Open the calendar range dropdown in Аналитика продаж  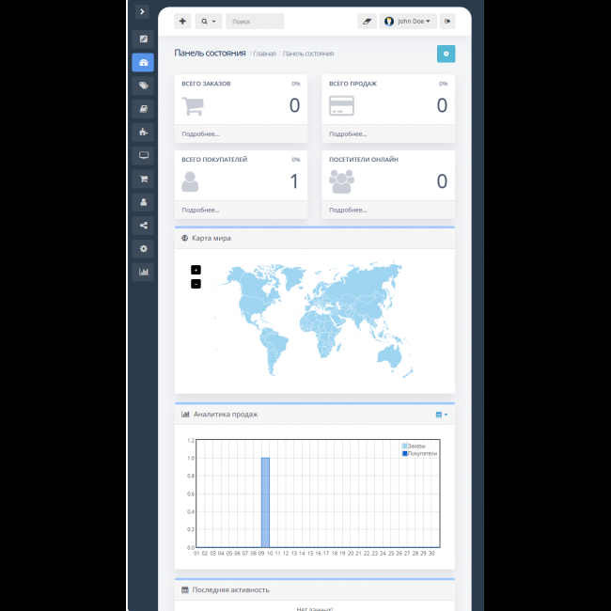coord(441,415)
